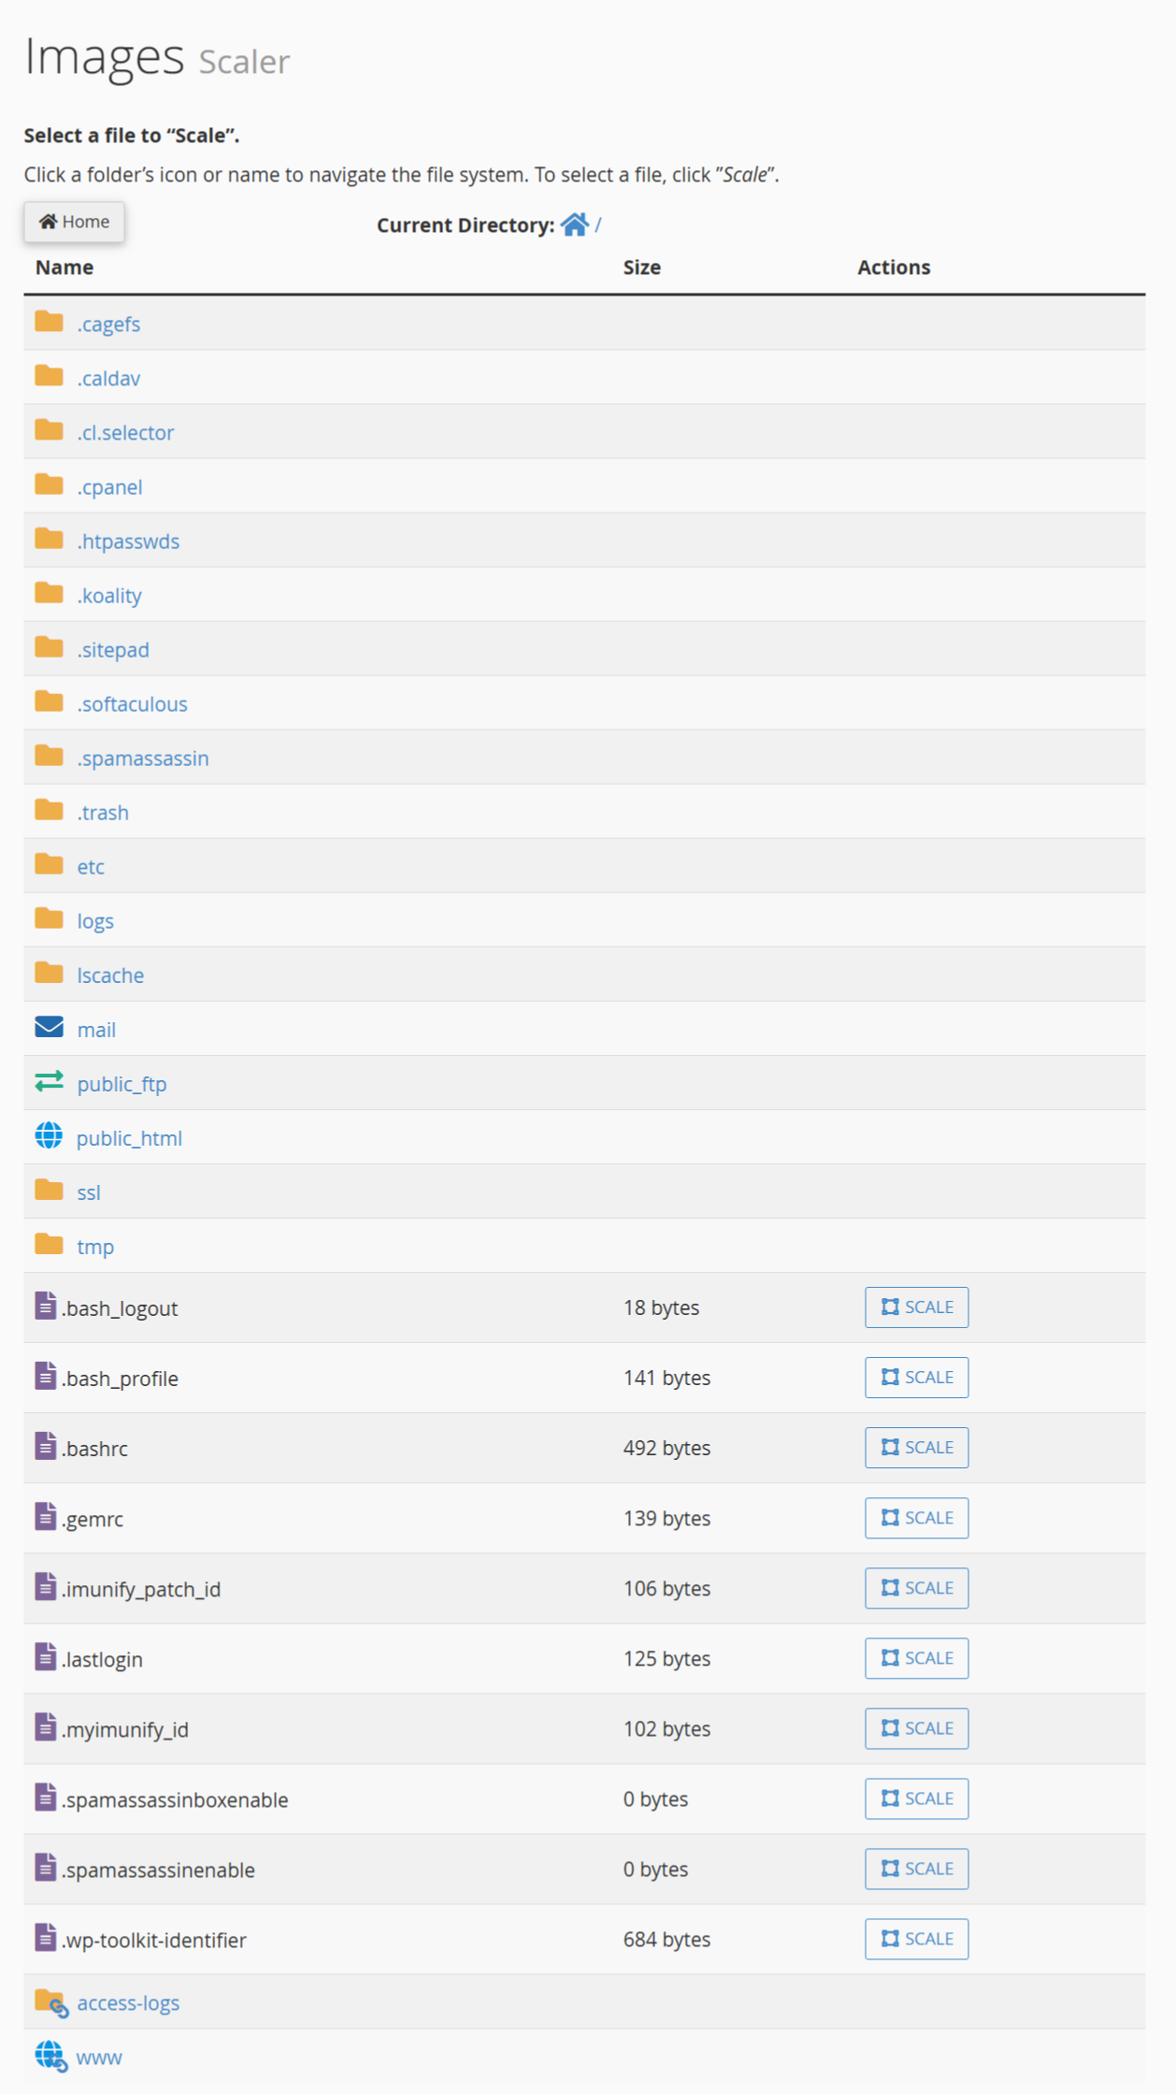Click the Actions column header
1176x2094 pixels.
click(x=894, y=267)
